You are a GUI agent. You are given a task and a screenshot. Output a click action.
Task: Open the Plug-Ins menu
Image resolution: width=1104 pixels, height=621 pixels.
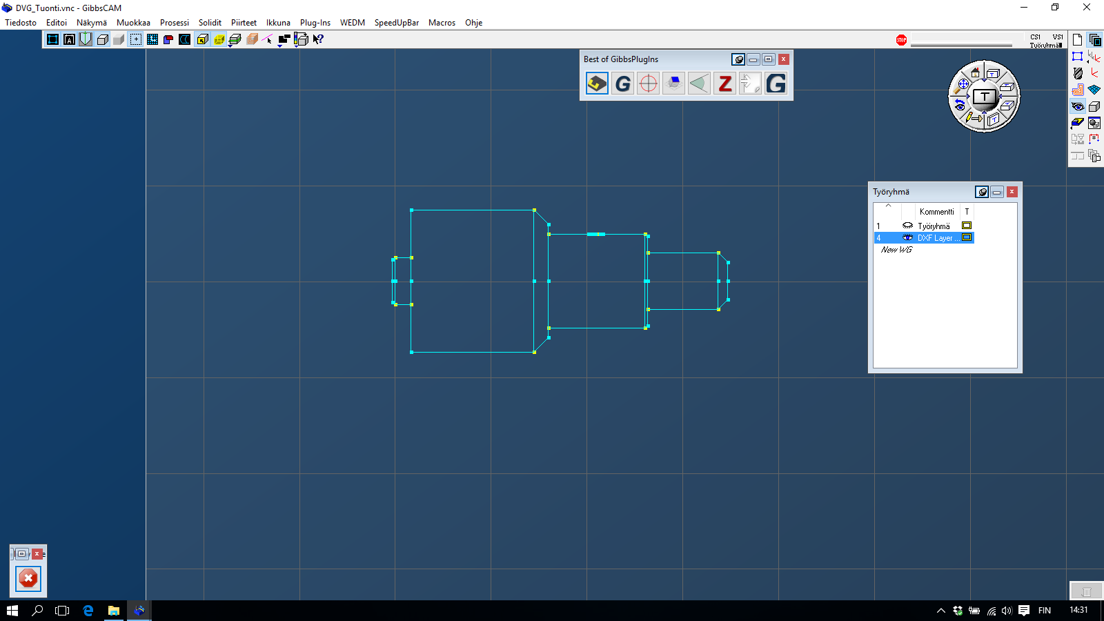(315, 23)
